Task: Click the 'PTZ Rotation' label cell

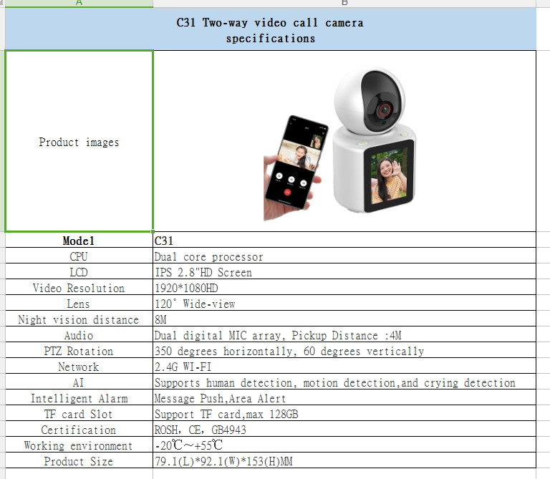Action: pos(79,351)
